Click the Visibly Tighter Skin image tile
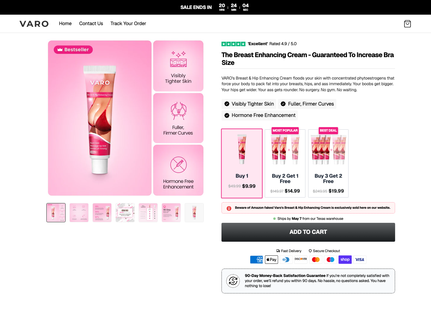Viewport: 431px width, 329px height. pos(178,66)
